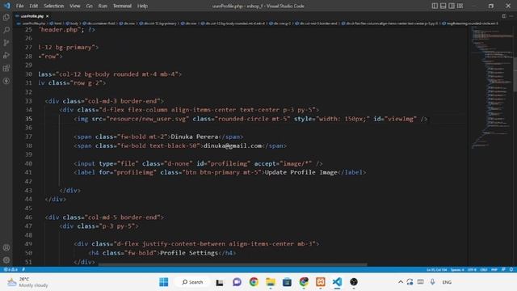Image resolution: width=517 pixels, height=291 pixels.
Task: Open the Search view in activity bar
Action: click(6, 30)
